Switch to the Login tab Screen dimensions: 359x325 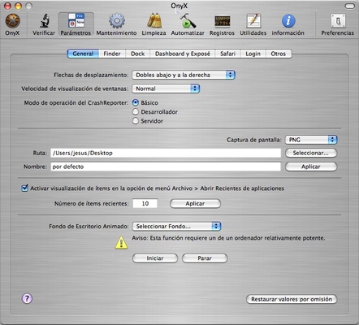click(x=253, y=54)
